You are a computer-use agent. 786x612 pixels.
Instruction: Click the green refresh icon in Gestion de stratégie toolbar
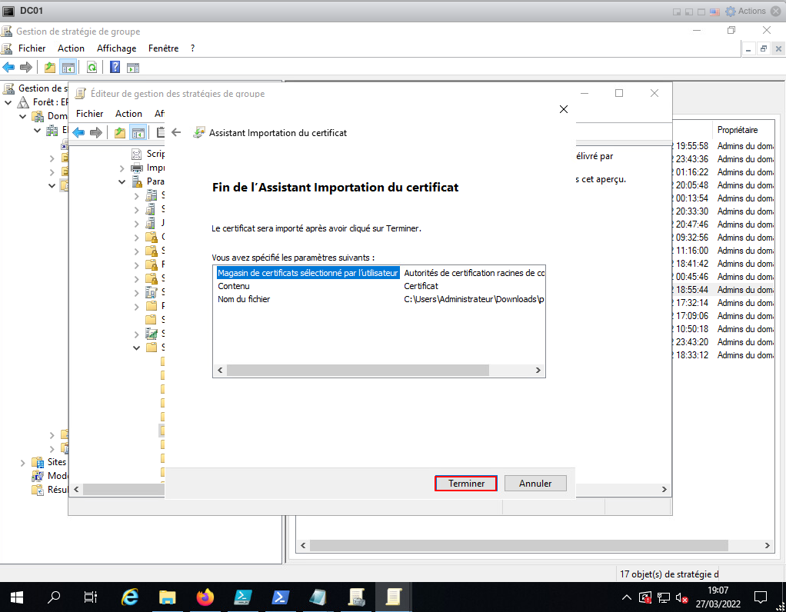click(92, 67)
